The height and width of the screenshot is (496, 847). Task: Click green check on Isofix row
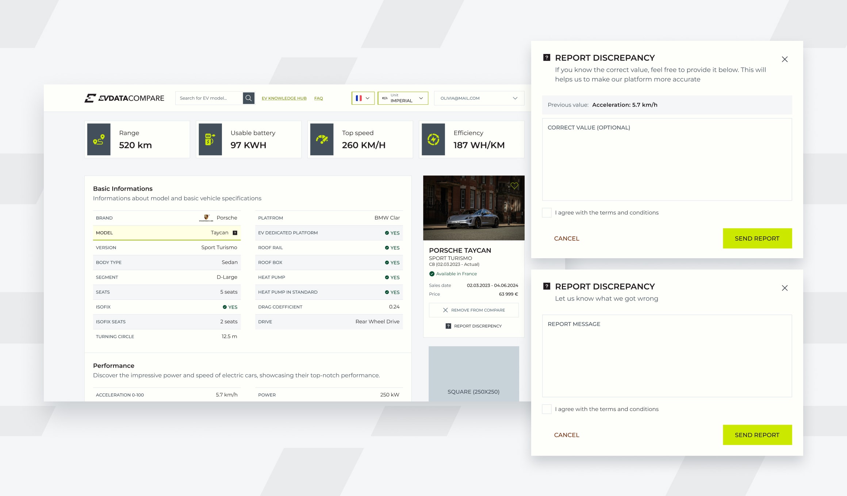(x=225, y=307)
